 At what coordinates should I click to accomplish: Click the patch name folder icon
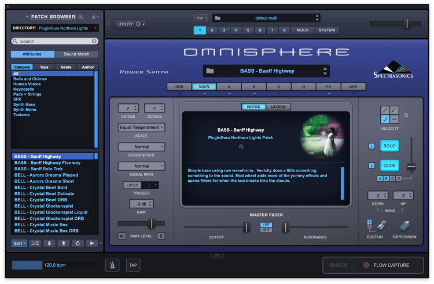[210, 71]
